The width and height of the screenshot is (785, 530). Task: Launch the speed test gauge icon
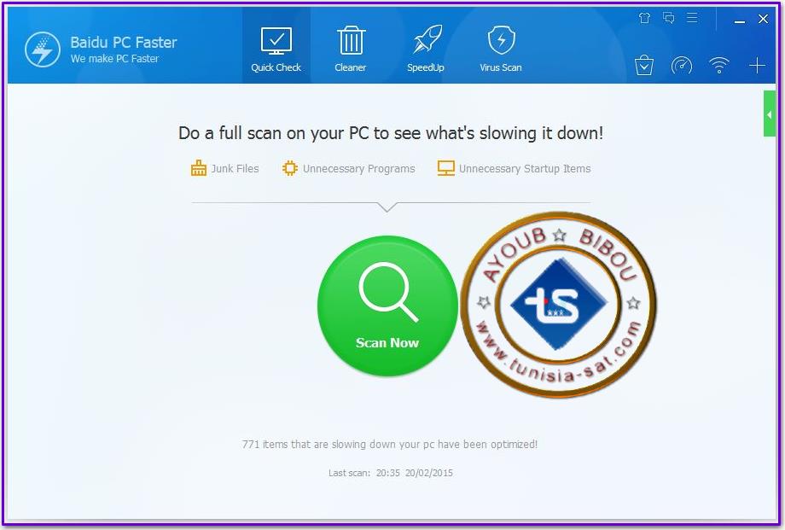tap(682, 66)
